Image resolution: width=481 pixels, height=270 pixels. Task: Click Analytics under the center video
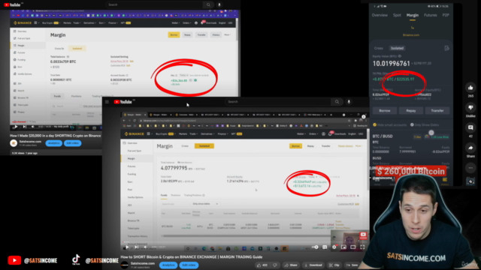coord(168,265)
